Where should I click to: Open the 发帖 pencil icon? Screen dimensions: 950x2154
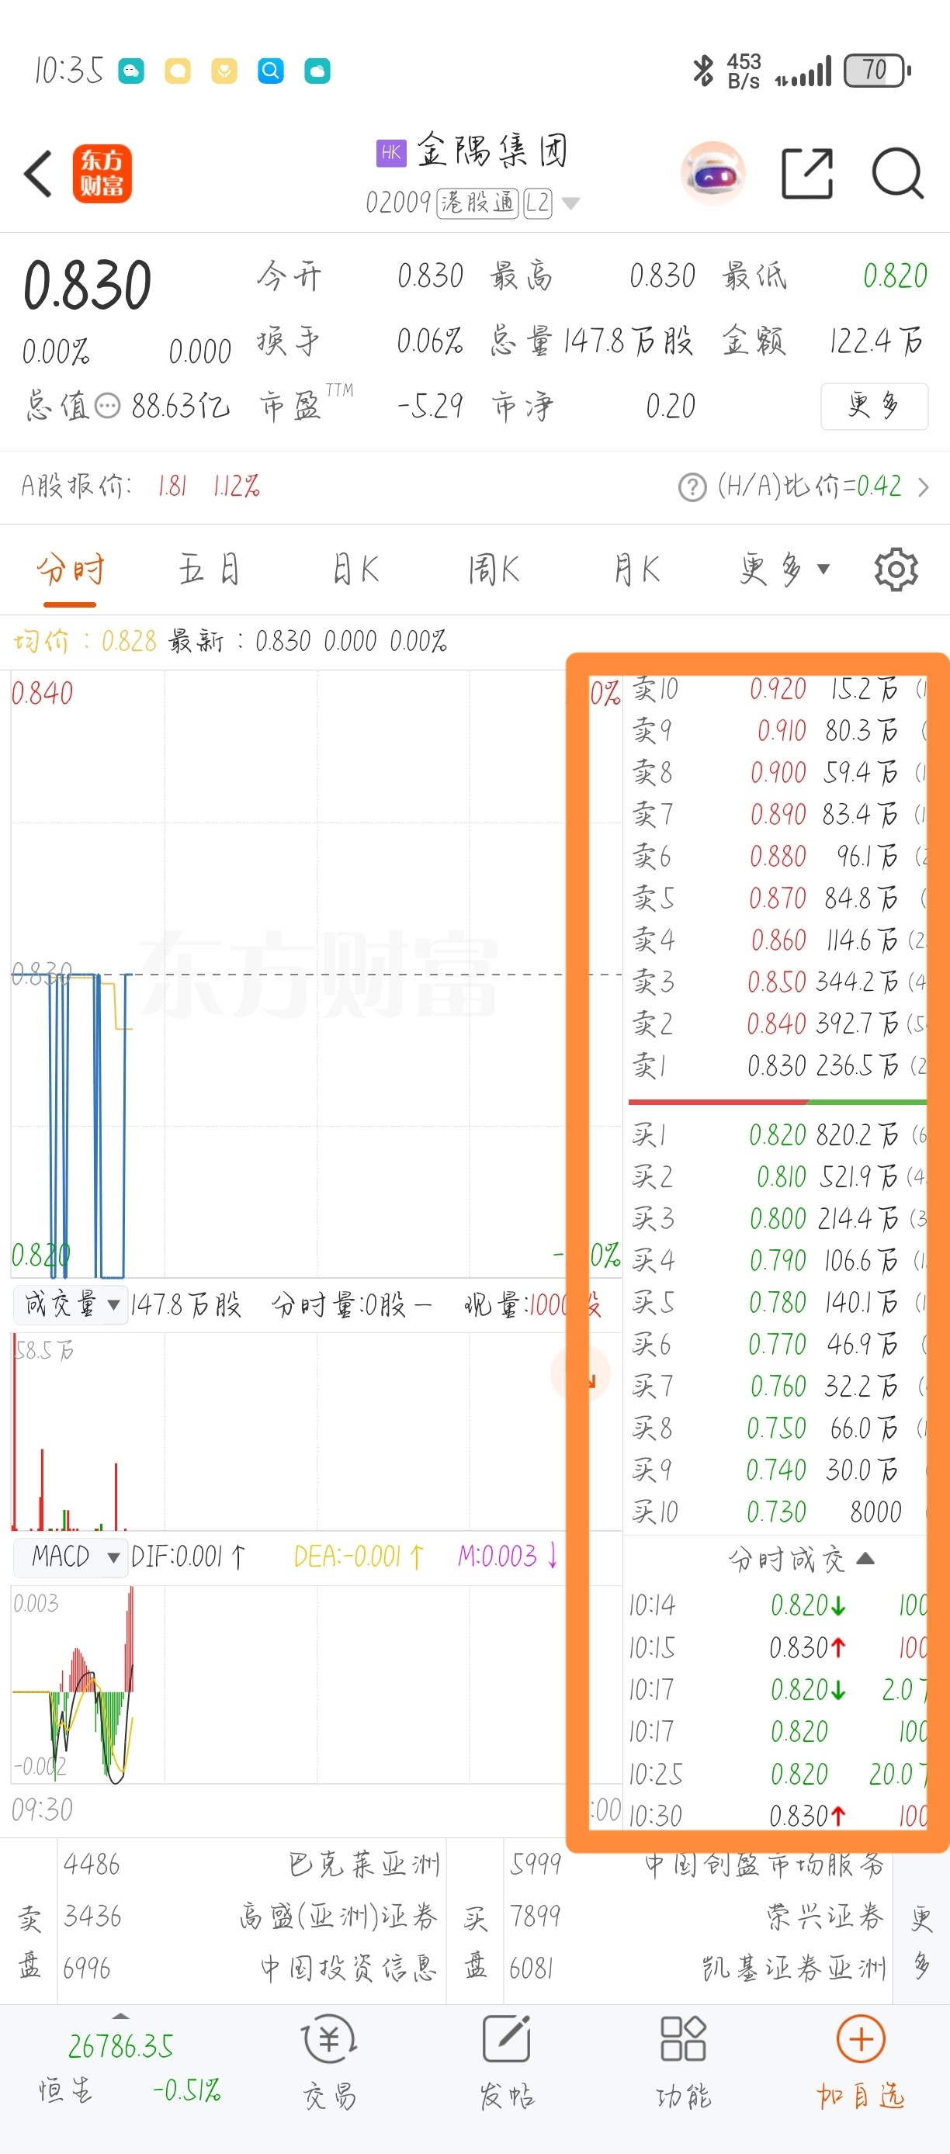(507, 2038)
